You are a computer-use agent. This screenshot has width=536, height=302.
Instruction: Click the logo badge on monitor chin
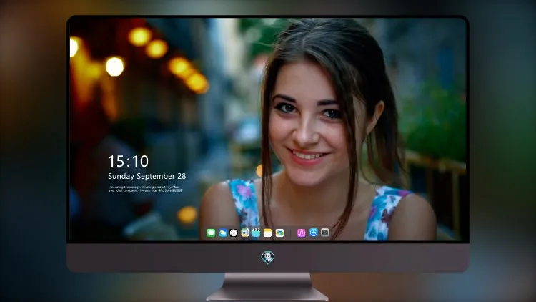268,258
